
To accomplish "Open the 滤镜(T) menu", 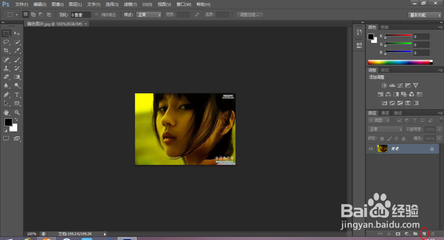I will coord(130,4).
